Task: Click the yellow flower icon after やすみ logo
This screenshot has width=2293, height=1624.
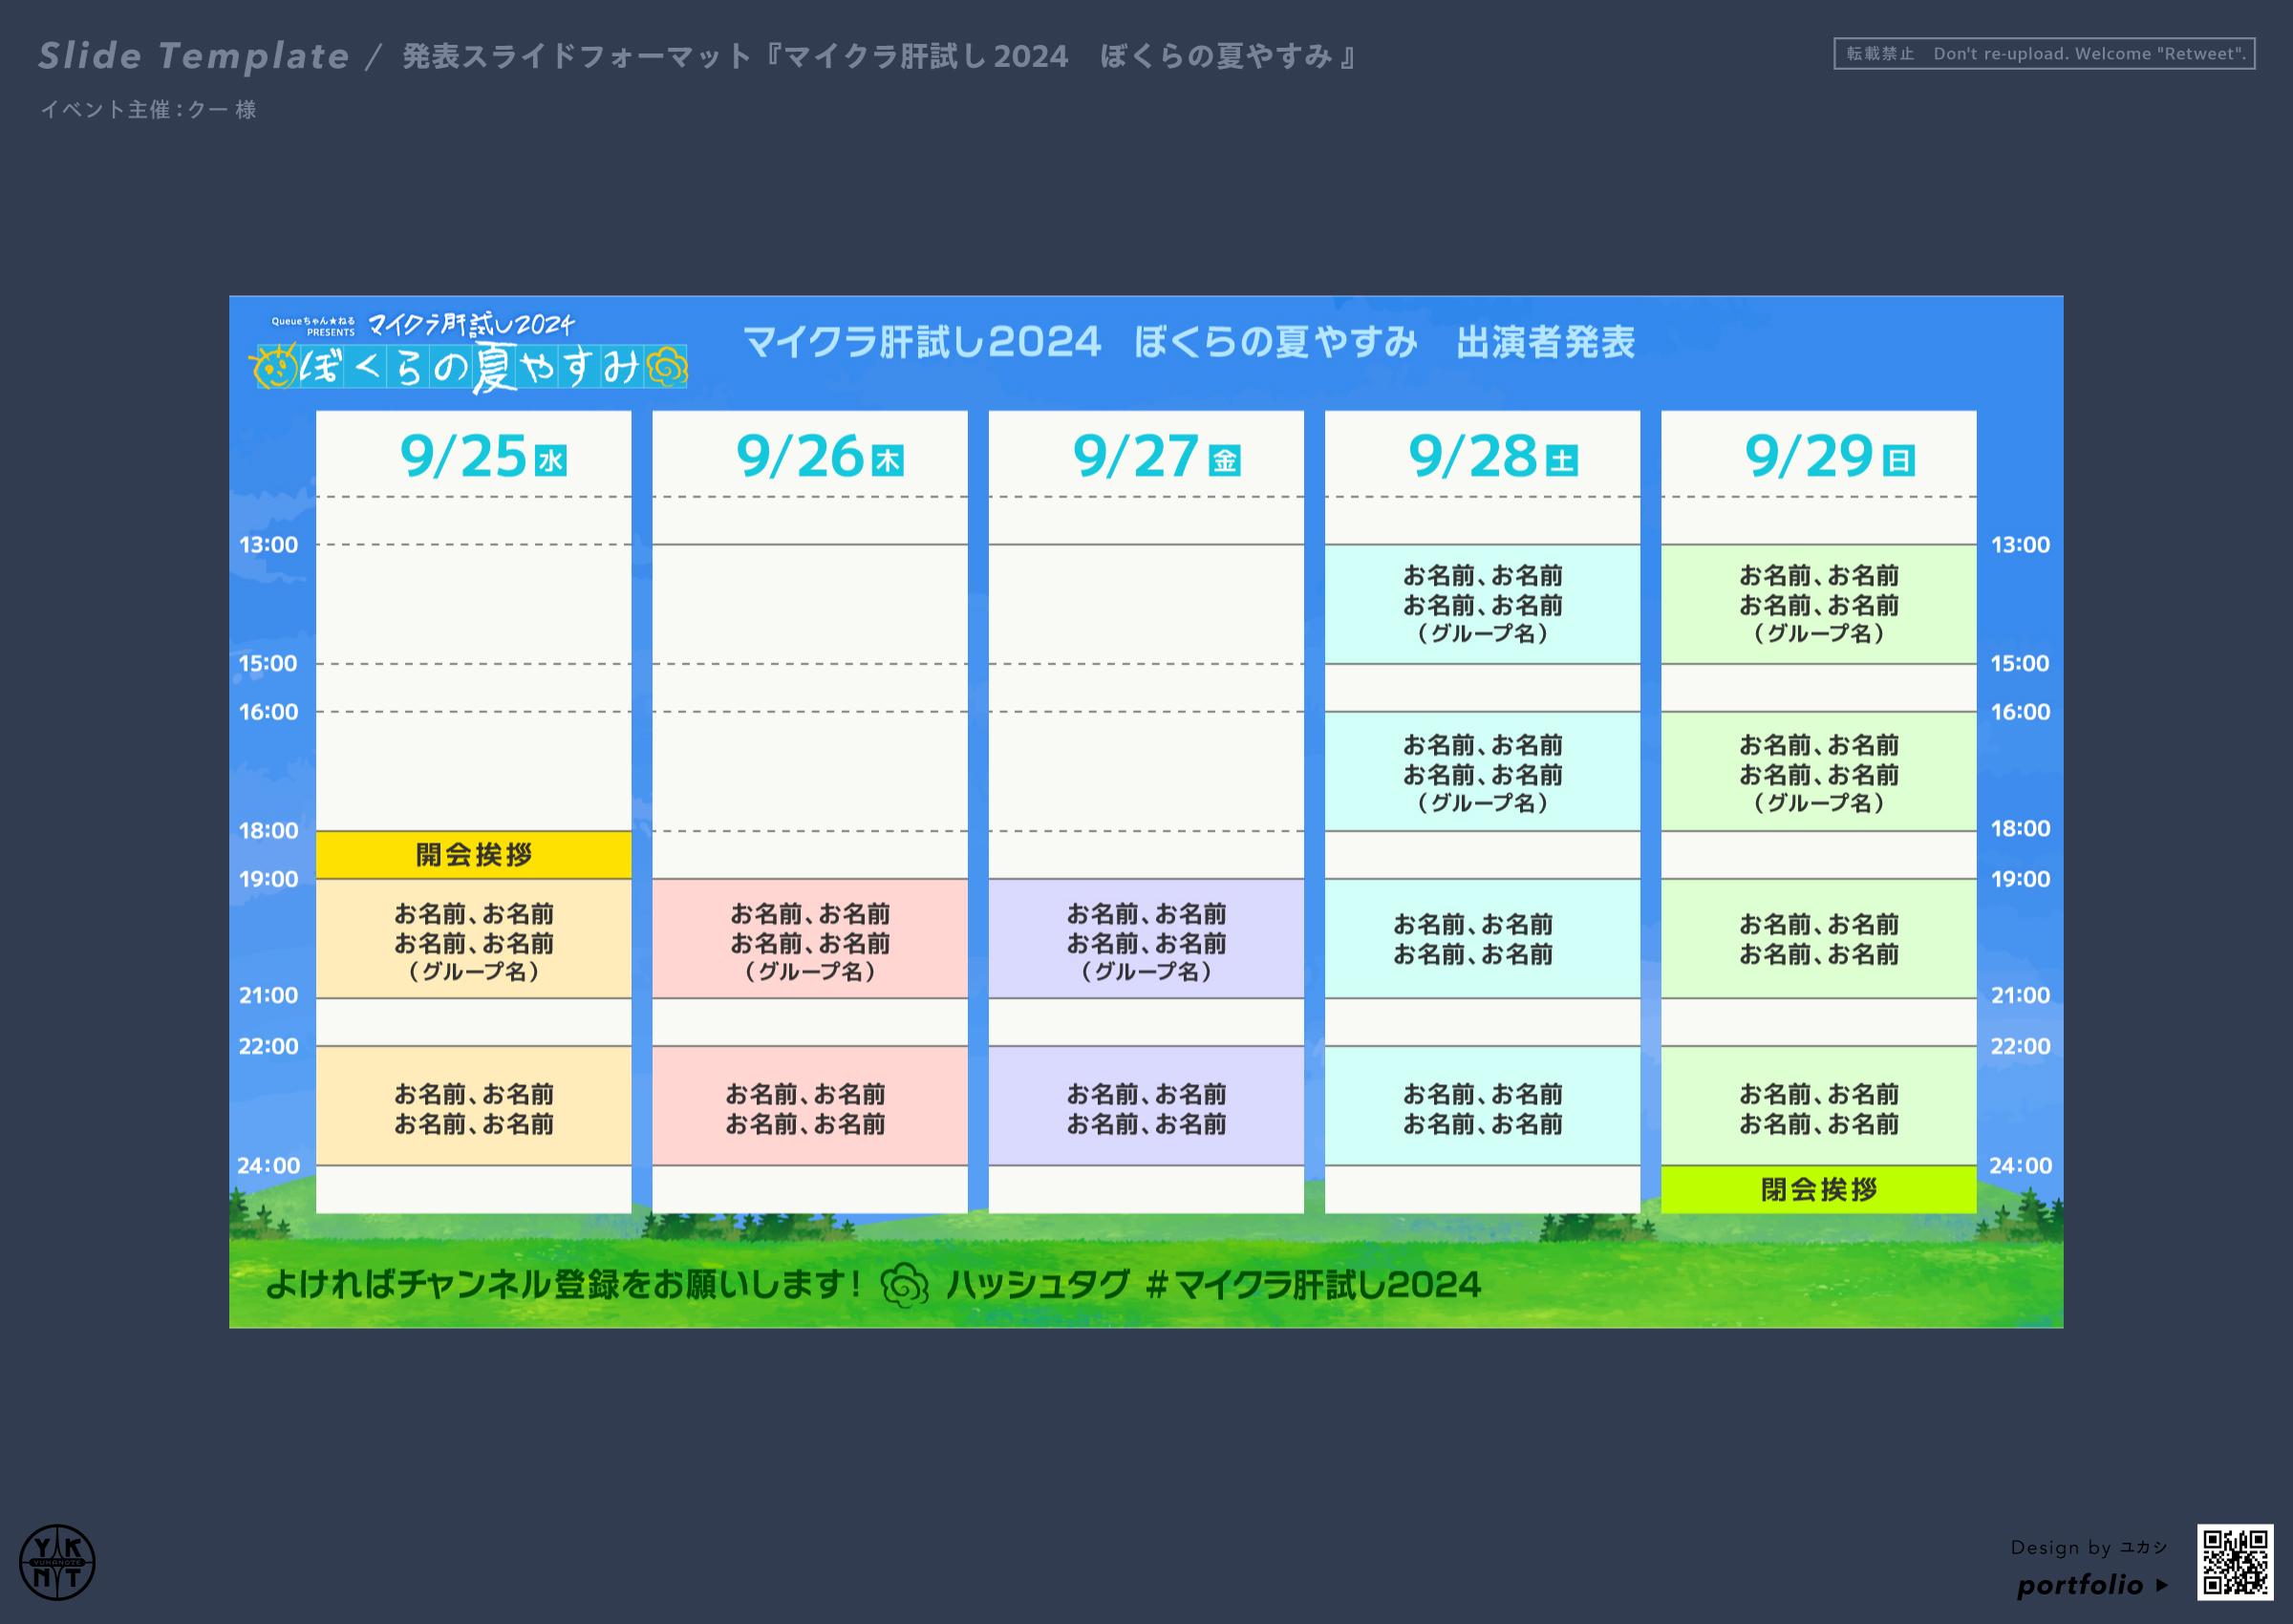Action: 667,367
